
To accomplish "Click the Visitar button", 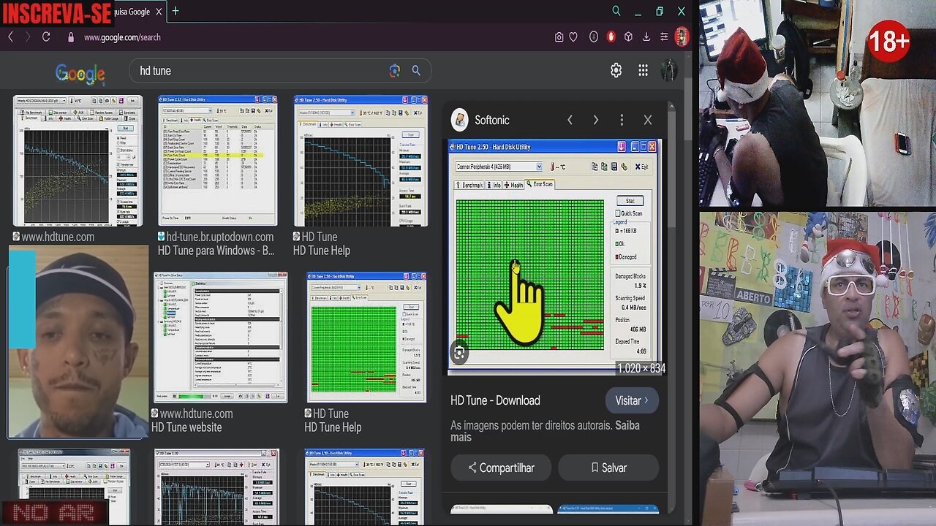I will pos(632,400).
